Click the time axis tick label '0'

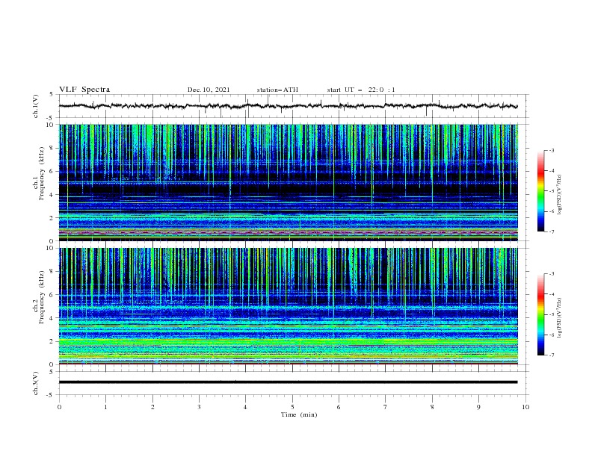tap(59, 407)
